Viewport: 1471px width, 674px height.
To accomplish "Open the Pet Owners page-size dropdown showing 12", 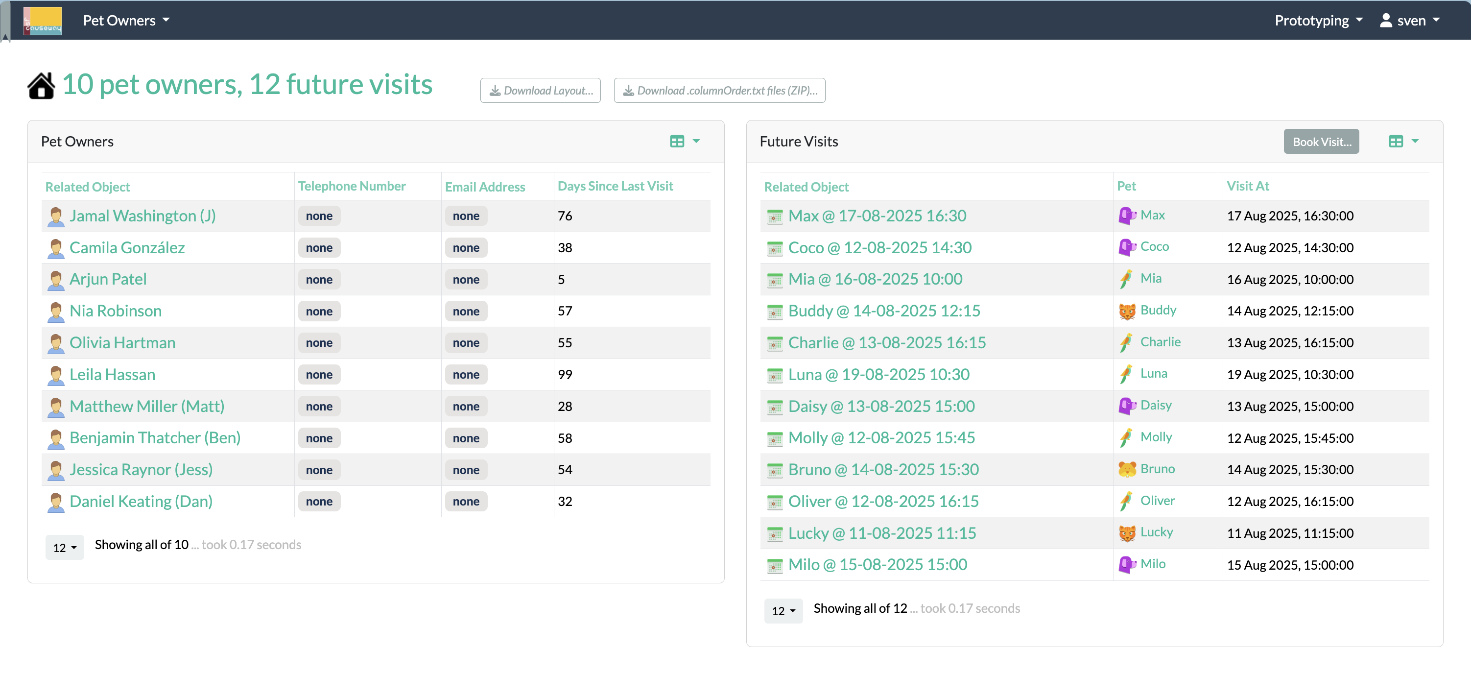I will click(x=65, y=547).
